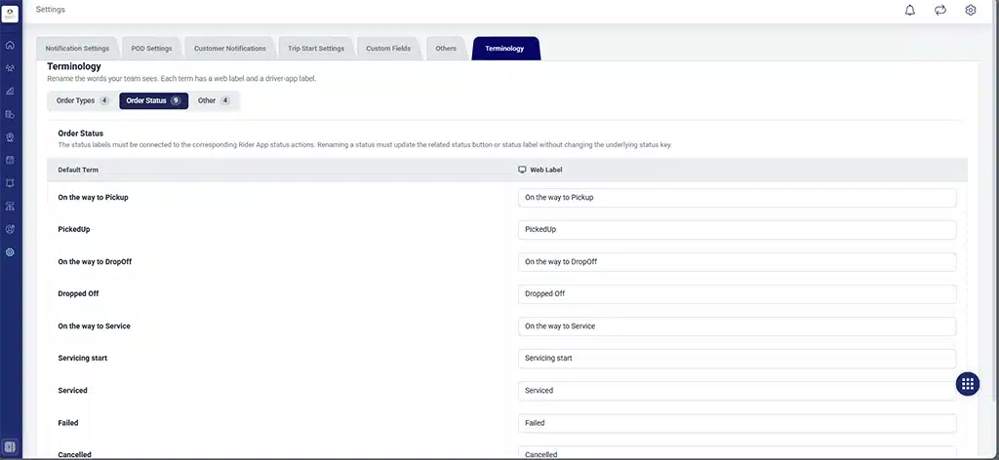
Task: Click the company logo at sidebar top
Action: (x=10, y=14)
